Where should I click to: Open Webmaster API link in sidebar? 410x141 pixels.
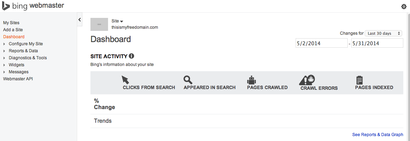(x=18, y=79)
